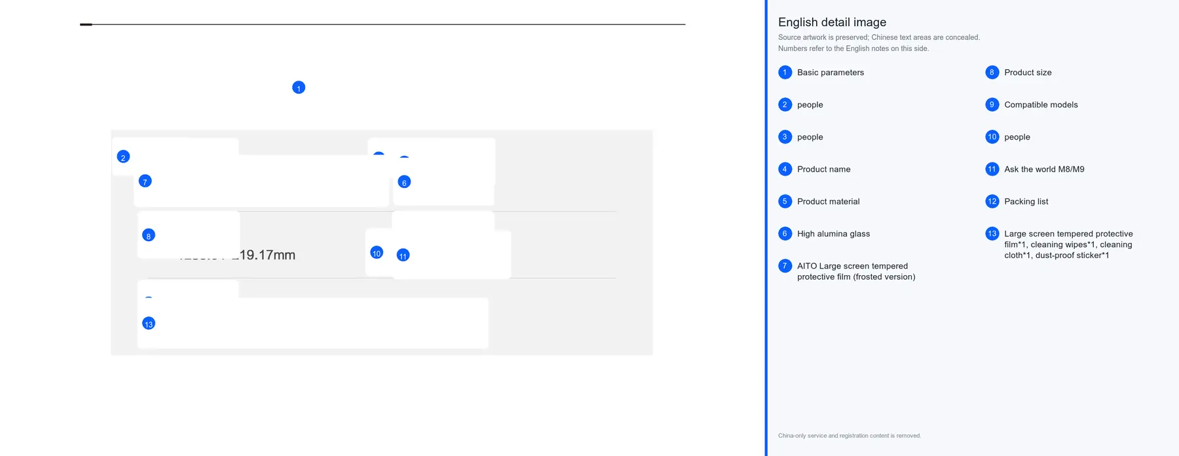Click the packing contents note with cleaning wipes
Image resolution: width=1179 pixels, height=456 pixels.
(x=1068, y=244)
